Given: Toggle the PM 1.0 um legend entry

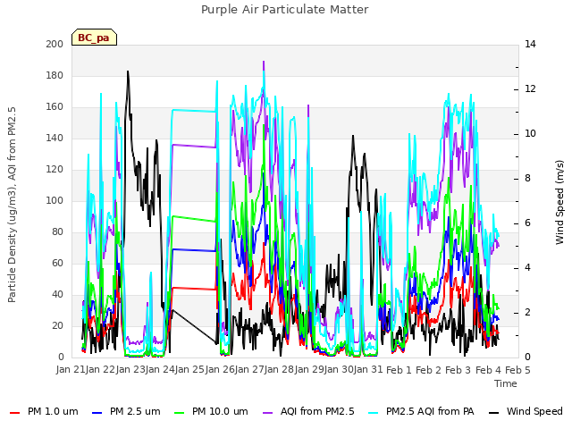Looking at the screenshot, I should click(x=44, y=412).
